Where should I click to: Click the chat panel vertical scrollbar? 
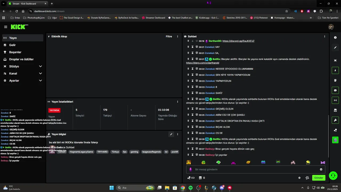tap(328, 136)
